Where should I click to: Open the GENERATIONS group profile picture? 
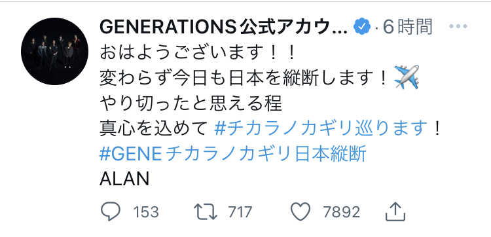click(55, 51)
